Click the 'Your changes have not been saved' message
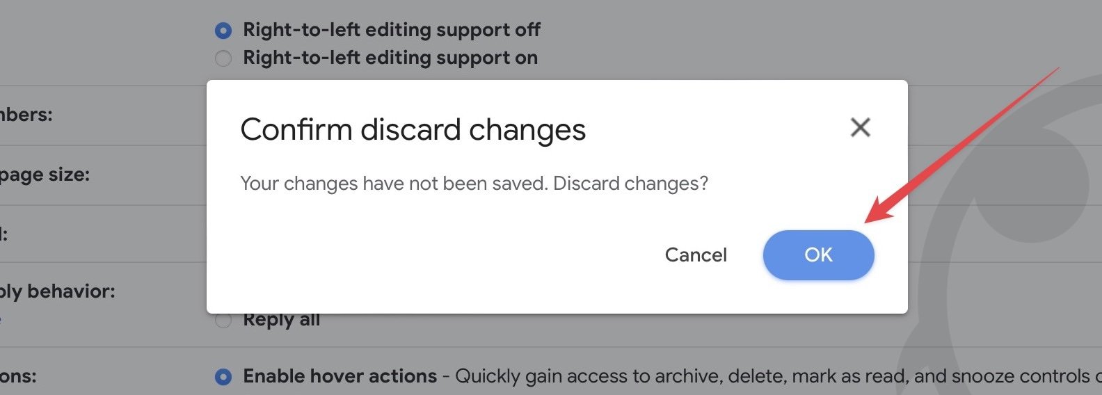 click(474, 184)
